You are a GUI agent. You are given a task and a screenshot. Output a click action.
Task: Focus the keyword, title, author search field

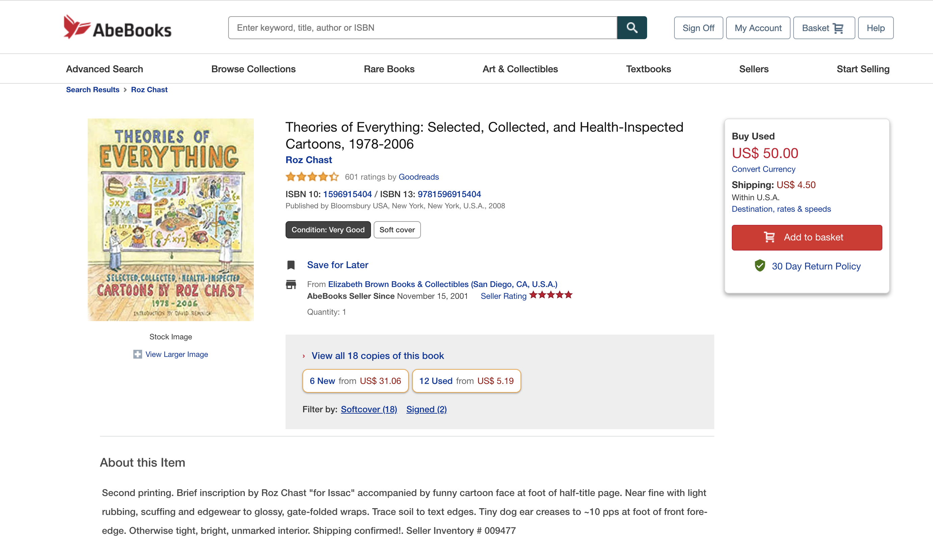(422, 28)
